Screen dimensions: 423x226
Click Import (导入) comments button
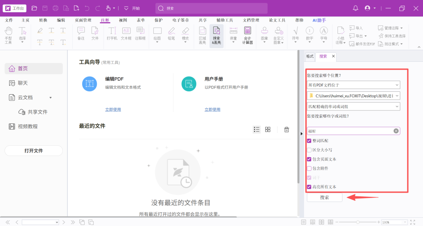click(356, 28)
